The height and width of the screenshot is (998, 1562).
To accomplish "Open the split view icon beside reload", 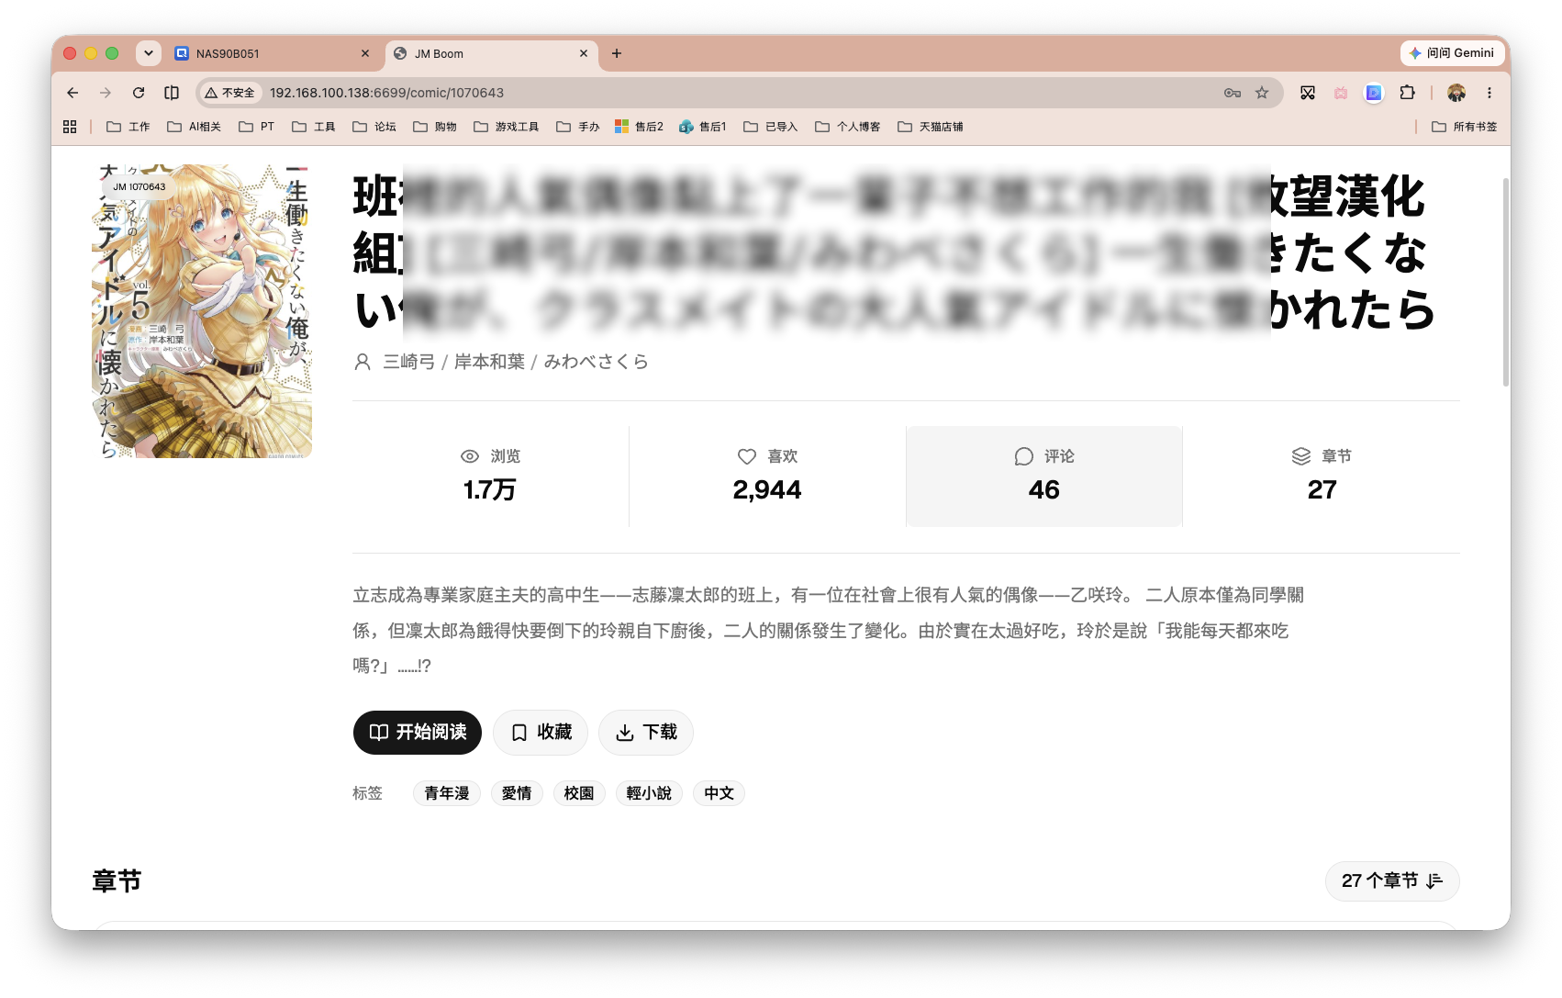I will pos(172,93).
